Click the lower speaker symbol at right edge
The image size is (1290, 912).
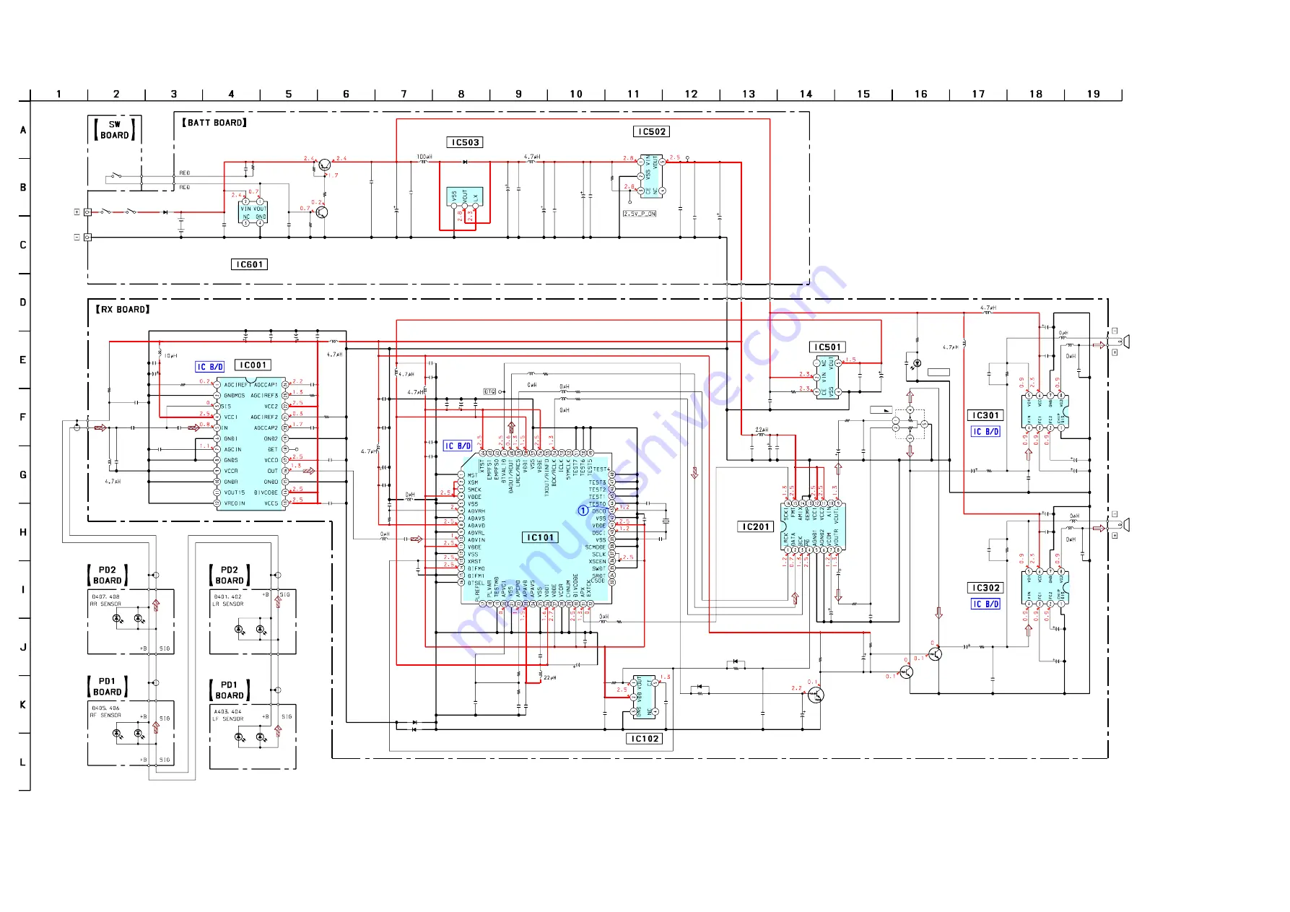pos(1124,525)
